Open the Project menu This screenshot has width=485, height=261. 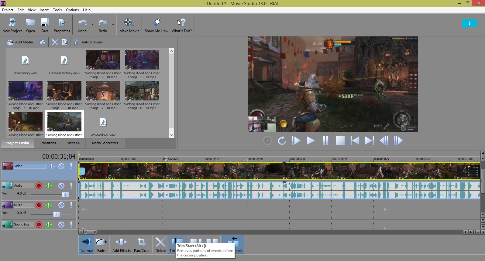(8, 10)
